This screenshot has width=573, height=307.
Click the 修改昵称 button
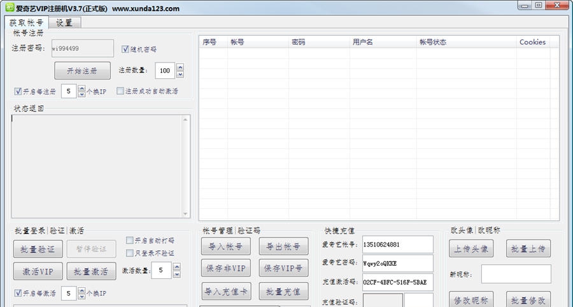pos(471,300)
